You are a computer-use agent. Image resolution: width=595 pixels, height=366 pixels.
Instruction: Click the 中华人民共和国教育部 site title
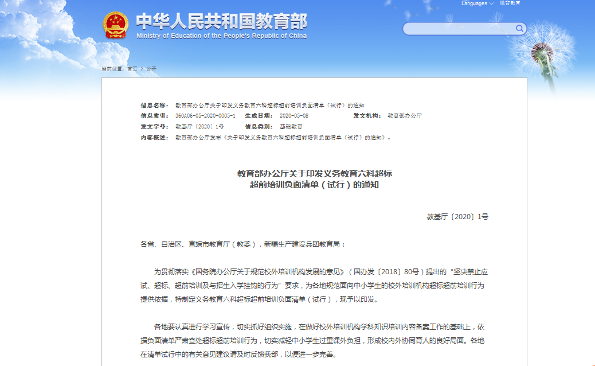coord(221,21)
